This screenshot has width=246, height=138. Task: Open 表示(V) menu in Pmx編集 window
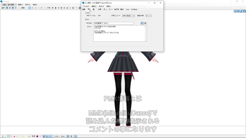(x=101, y=6)
